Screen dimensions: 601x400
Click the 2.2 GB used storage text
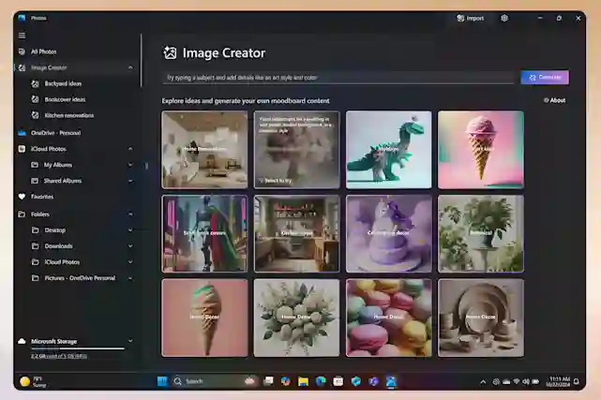click(59, 356)
